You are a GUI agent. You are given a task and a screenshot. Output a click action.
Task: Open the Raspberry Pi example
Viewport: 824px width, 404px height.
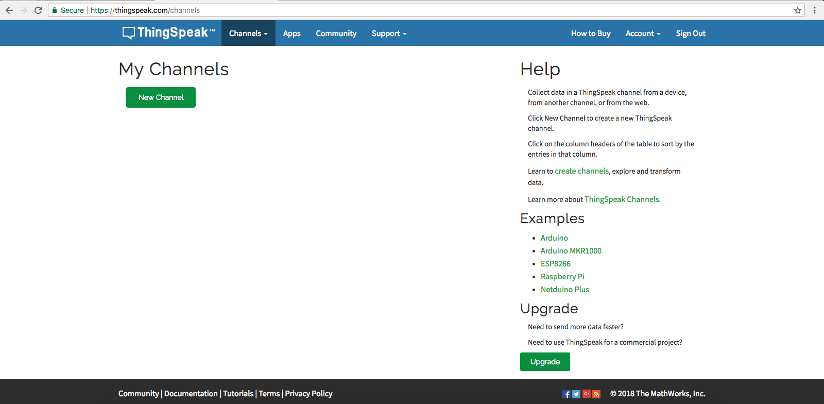click(x=562, y=277)
